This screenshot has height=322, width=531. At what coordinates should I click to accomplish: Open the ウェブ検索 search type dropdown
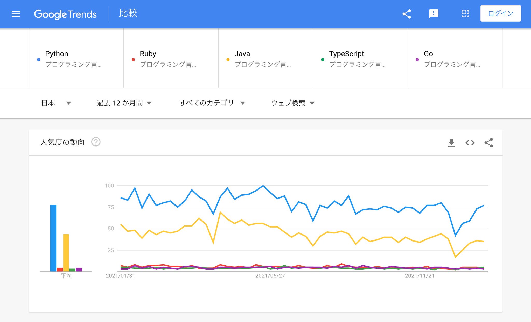pyautogui.click(x=292, y=103)
